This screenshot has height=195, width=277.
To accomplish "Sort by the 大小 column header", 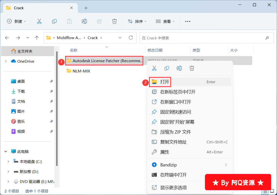I will pos(234,50).
